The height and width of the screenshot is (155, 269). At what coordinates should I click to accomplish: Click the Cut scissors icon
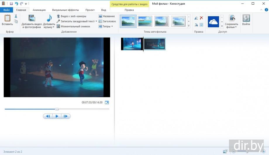point(16,16)
